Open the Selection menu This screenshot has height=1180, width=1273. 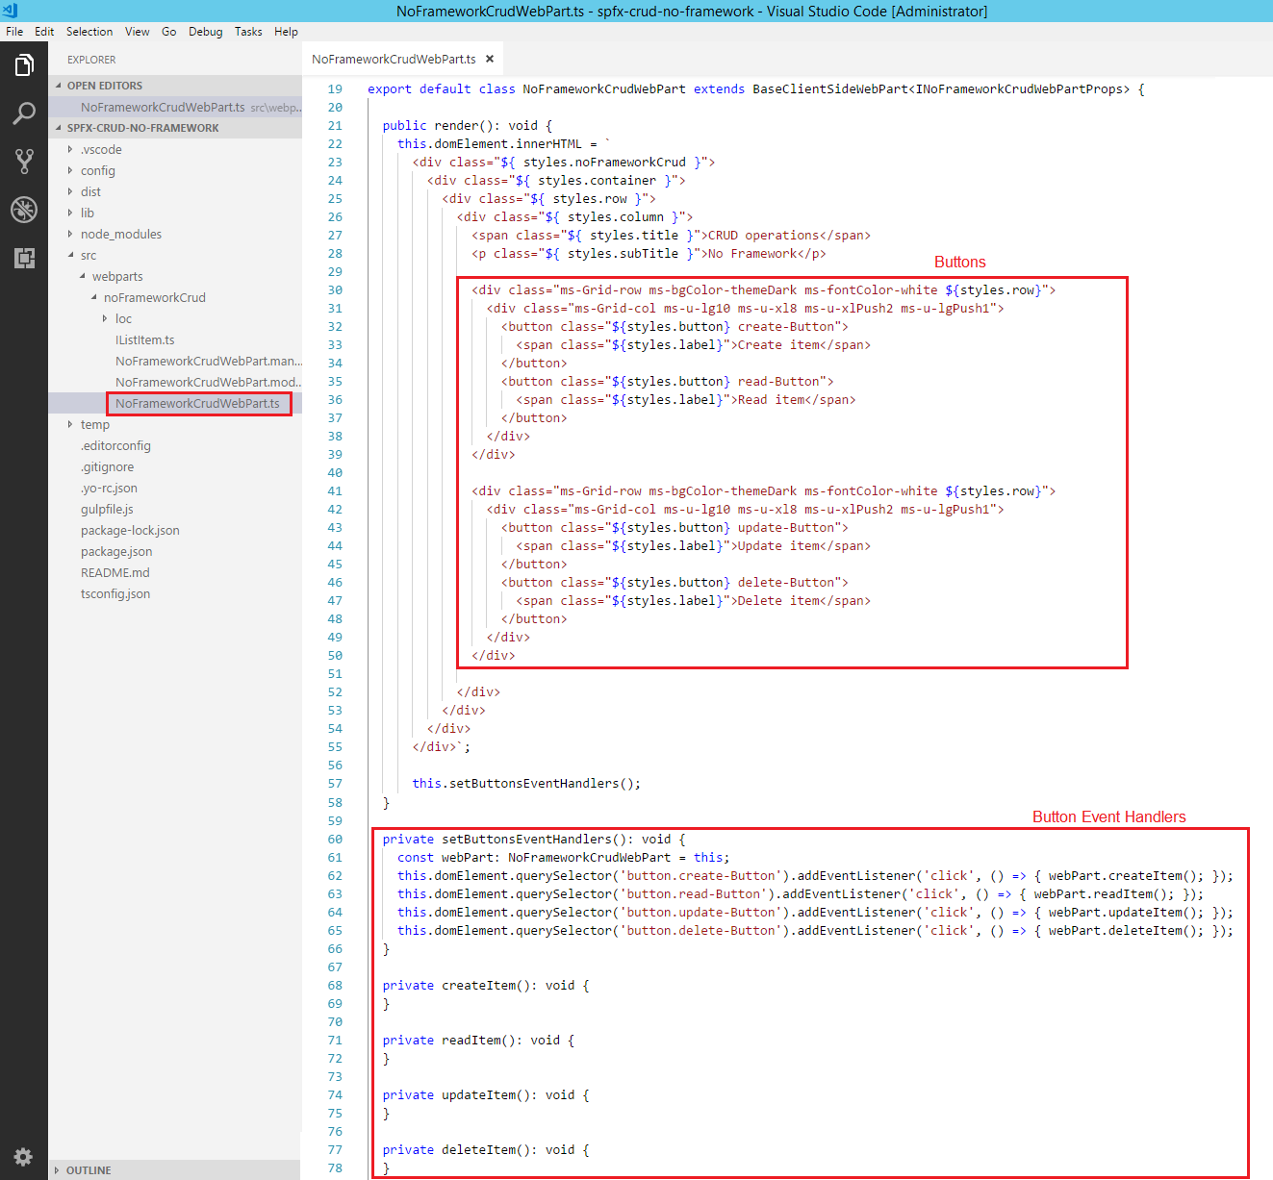[x=89, y=32]
